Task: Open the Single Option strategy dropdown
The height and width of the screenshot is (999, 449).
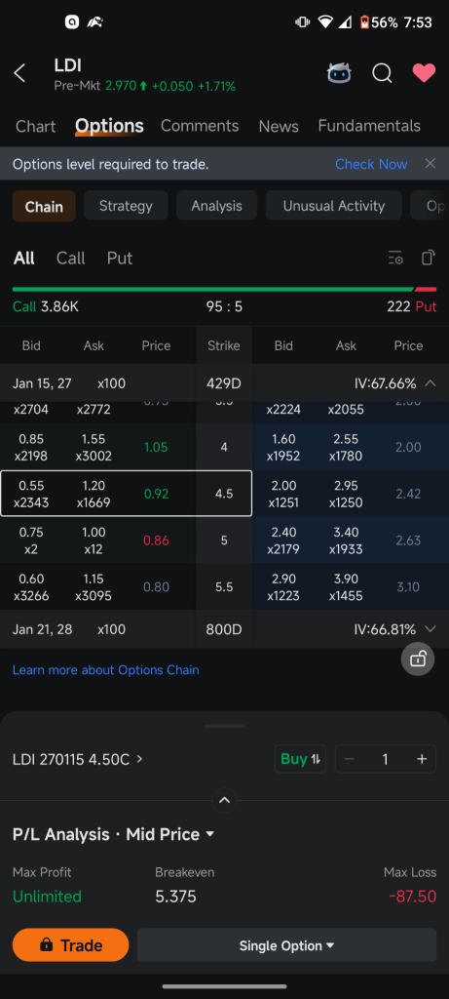Action: [286, 945]
